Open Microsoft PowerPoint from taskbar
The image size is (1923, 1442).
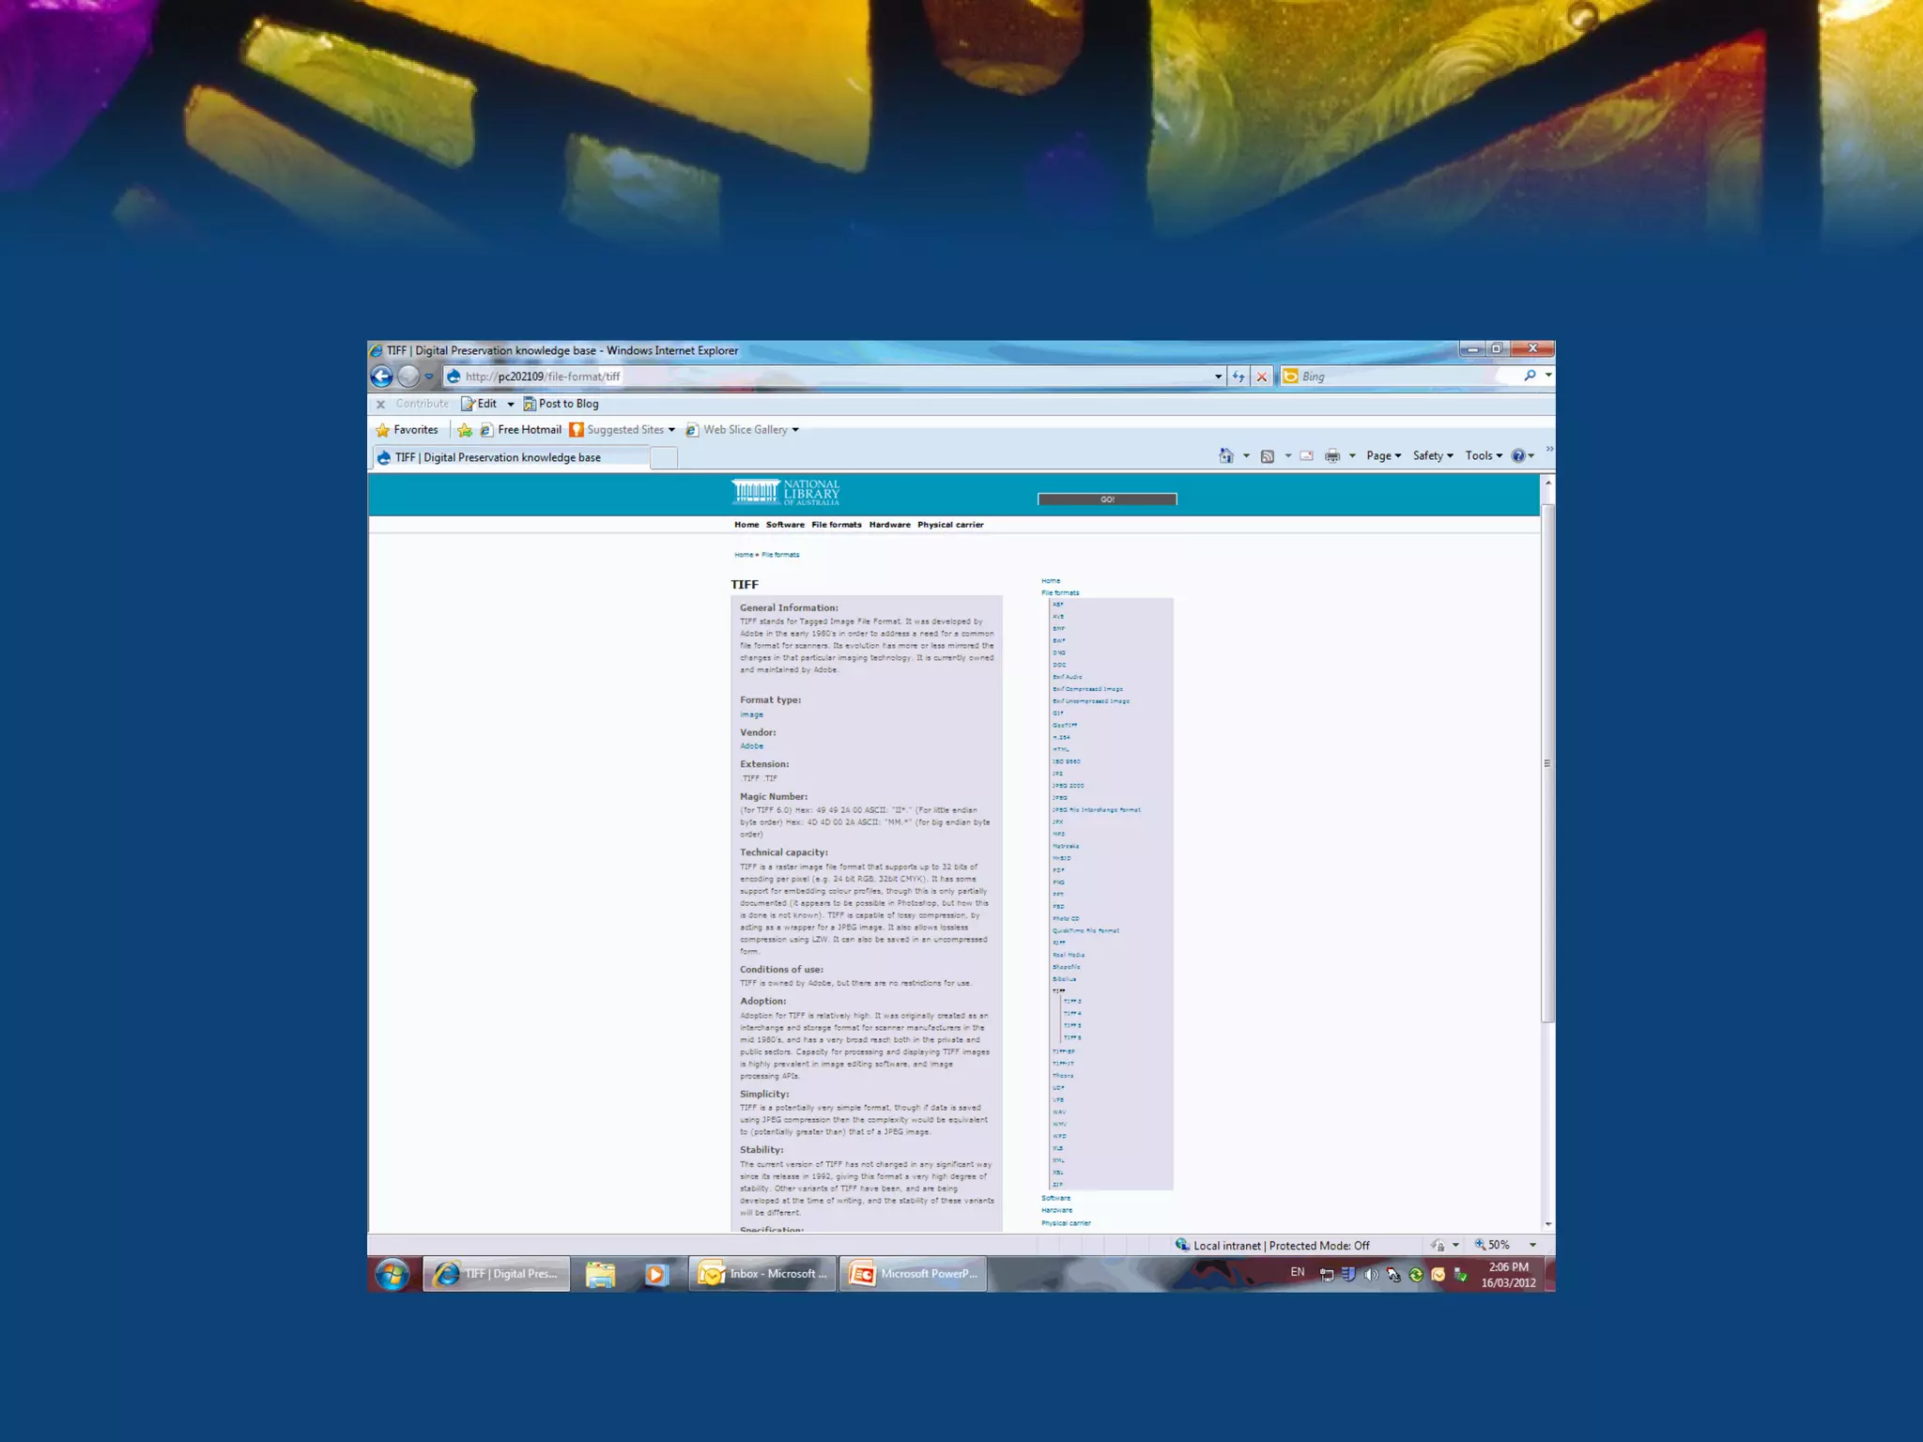913,1274
